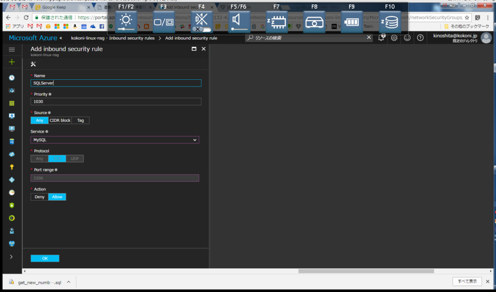Screen dimensions: 496x292
Task: Expand the sidebar with bottom chevron
Action: (x=12, y=256)
